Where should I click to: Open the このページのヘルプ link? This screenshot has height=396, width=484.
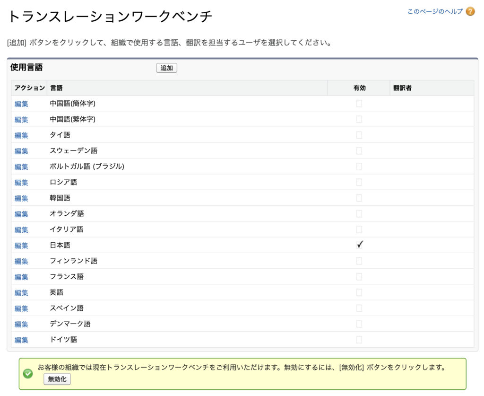[433, 12]
